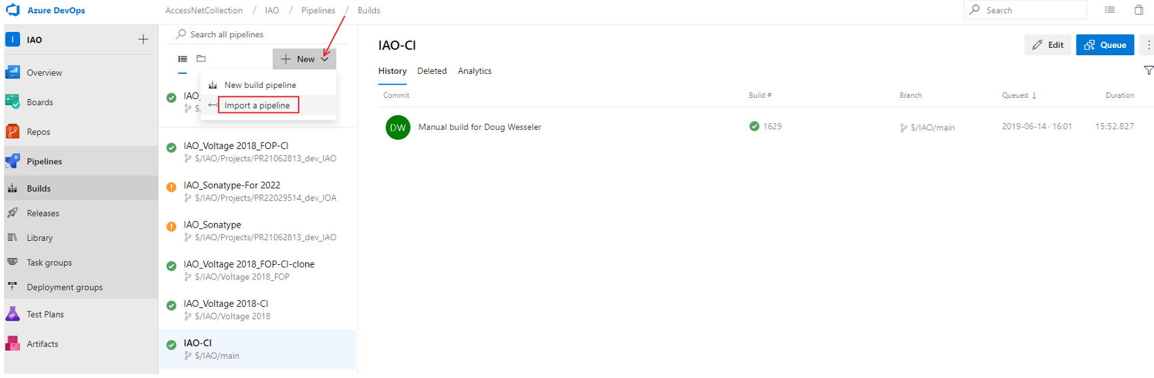Switch to the Analytics tab
This screenshot has height=378, width=1154.
point(475,71)
